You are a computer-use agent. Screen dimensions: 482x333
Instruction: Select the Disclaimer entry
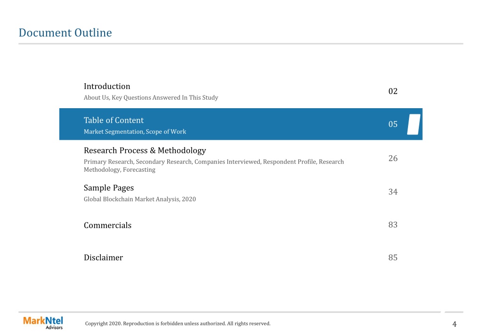(x=103, y=257)
